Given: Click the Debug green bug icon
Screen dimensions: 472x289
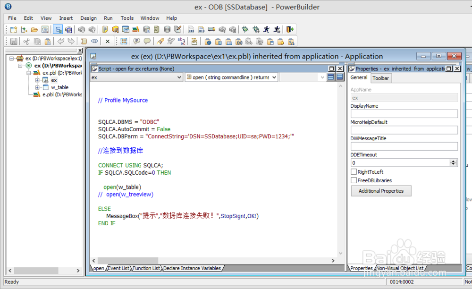Looking at the screenshot, I should point(245,29).
